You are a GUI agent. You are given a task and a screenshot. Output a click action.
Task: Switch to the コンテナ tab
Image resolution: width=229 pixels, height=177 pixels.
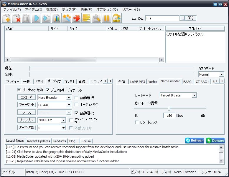click(x=70, y=81)
